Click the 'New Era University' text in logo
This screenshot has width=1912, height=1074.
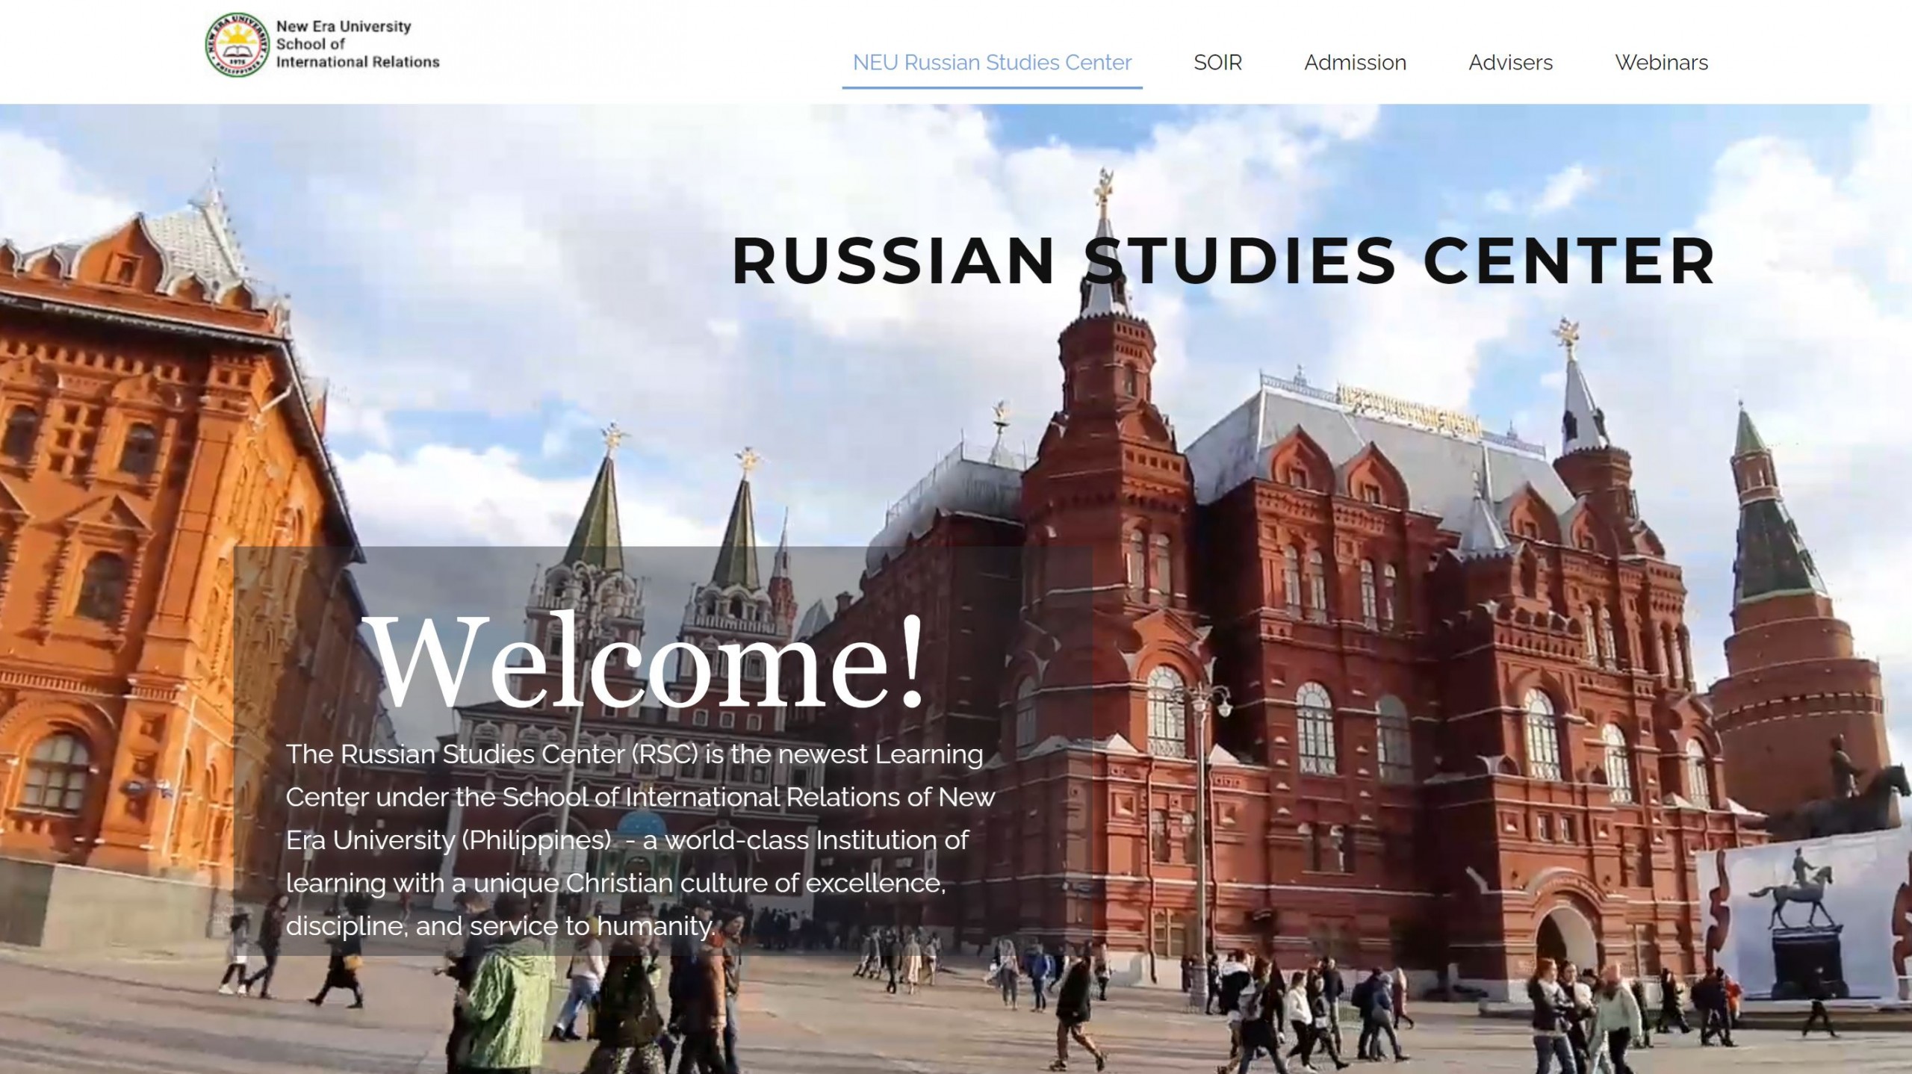(x=344, y=26)
